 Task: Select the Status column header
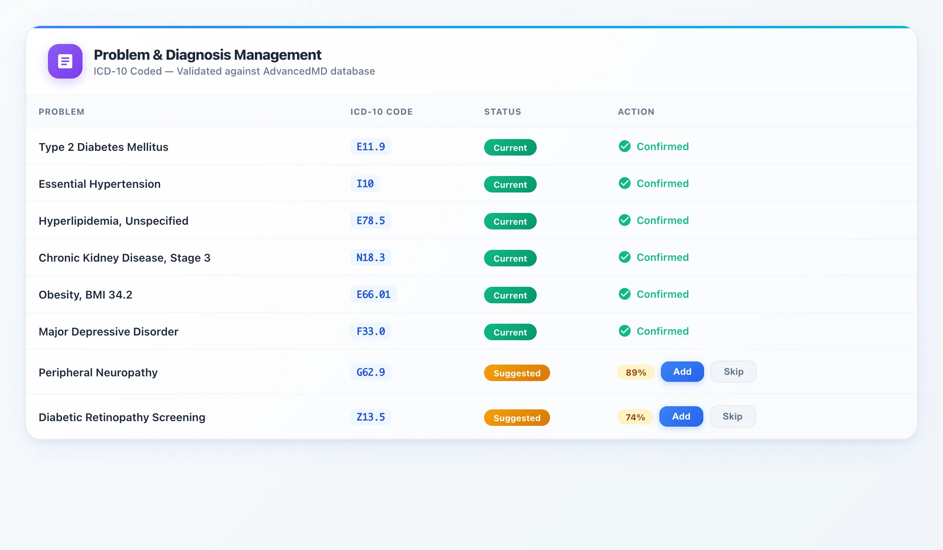503,112
